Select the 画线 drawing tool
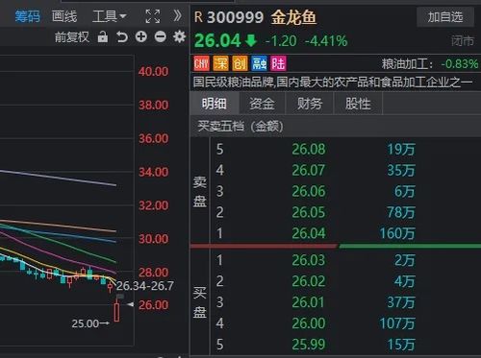Viewport: 481px width, 358px height. tap(64, 16)
